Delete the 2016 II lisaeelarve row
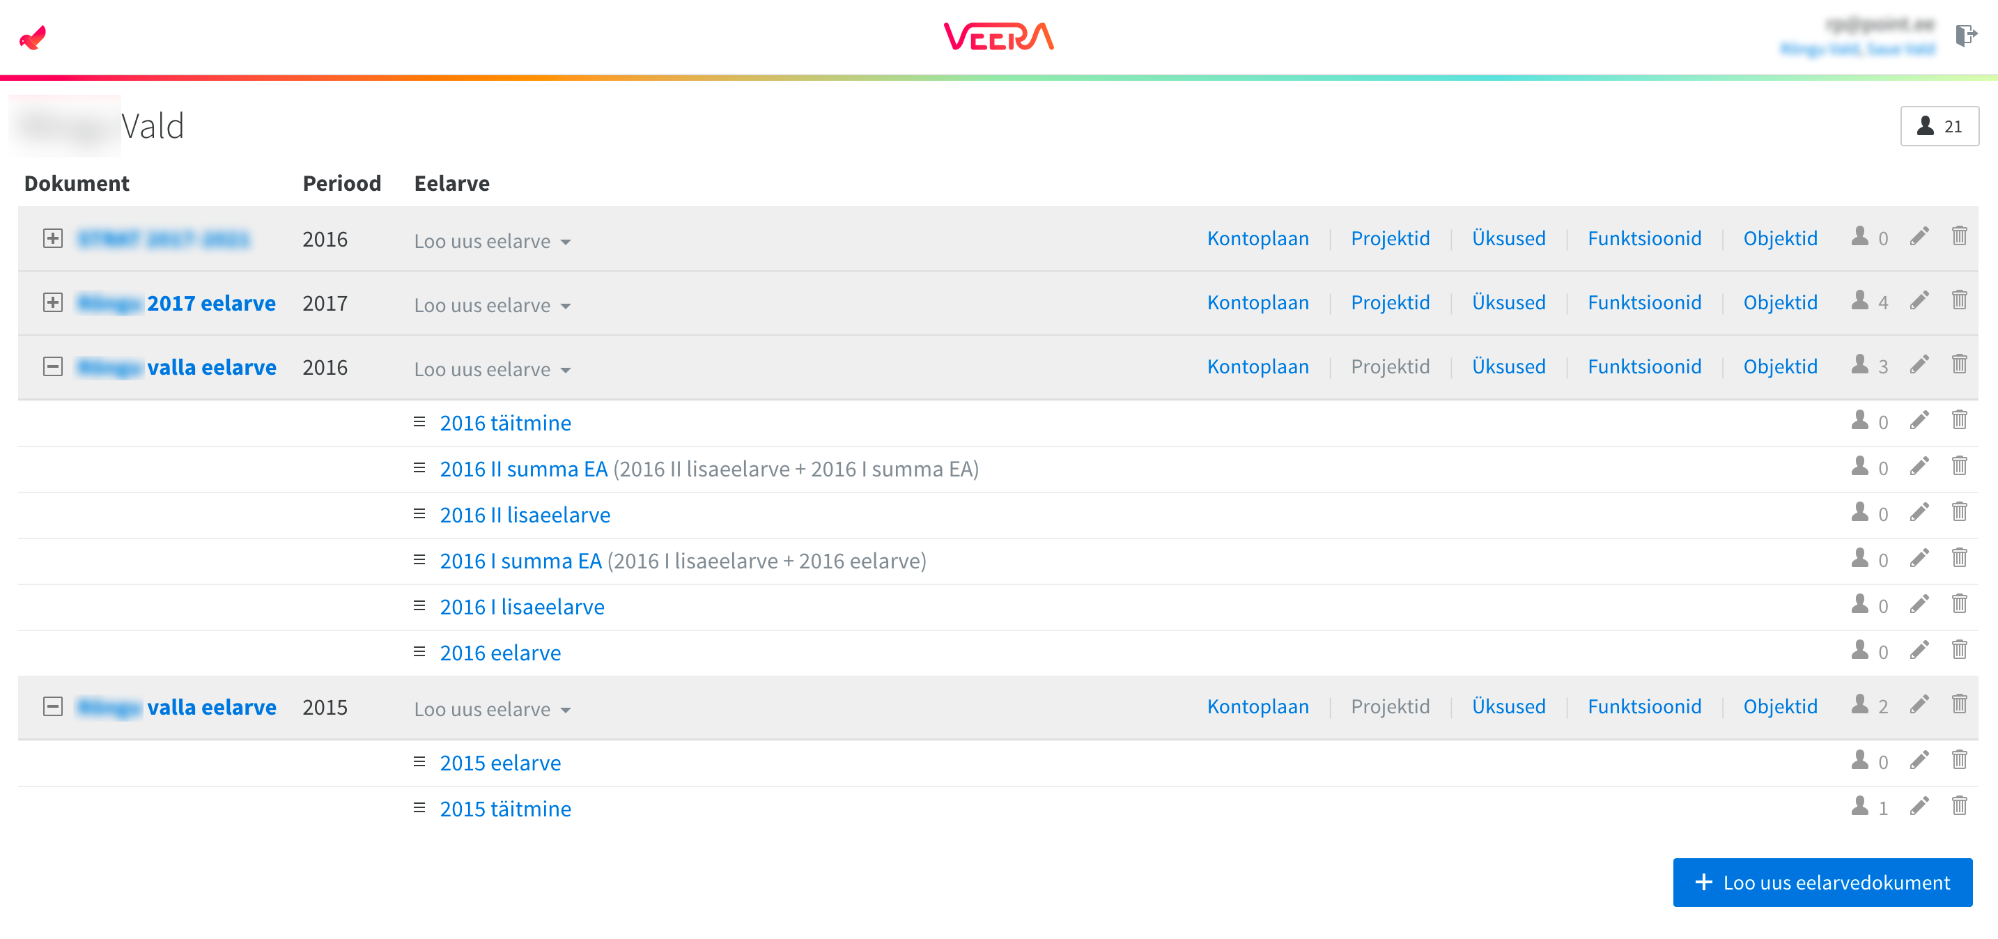Image resolution: width=1998 pixels, height=939 pixels. click(1959, 513)
